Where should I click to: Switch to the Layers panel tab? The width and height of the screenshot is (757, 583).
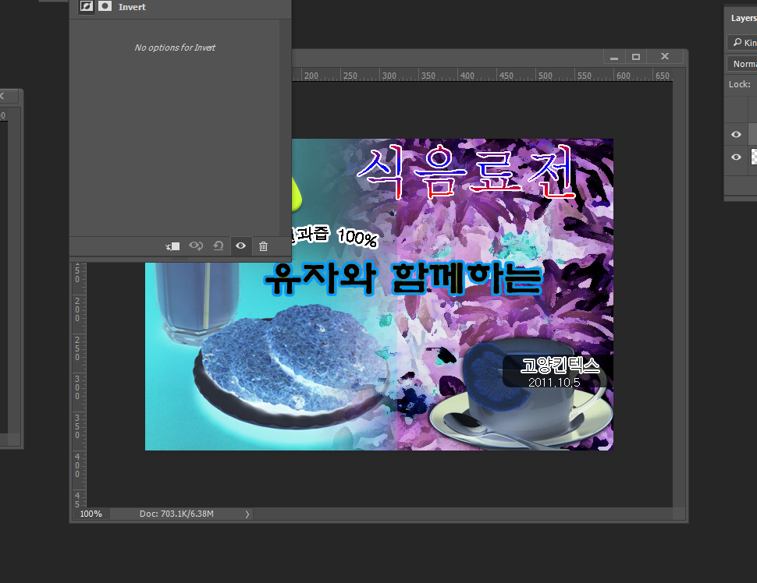click(742, 18)
